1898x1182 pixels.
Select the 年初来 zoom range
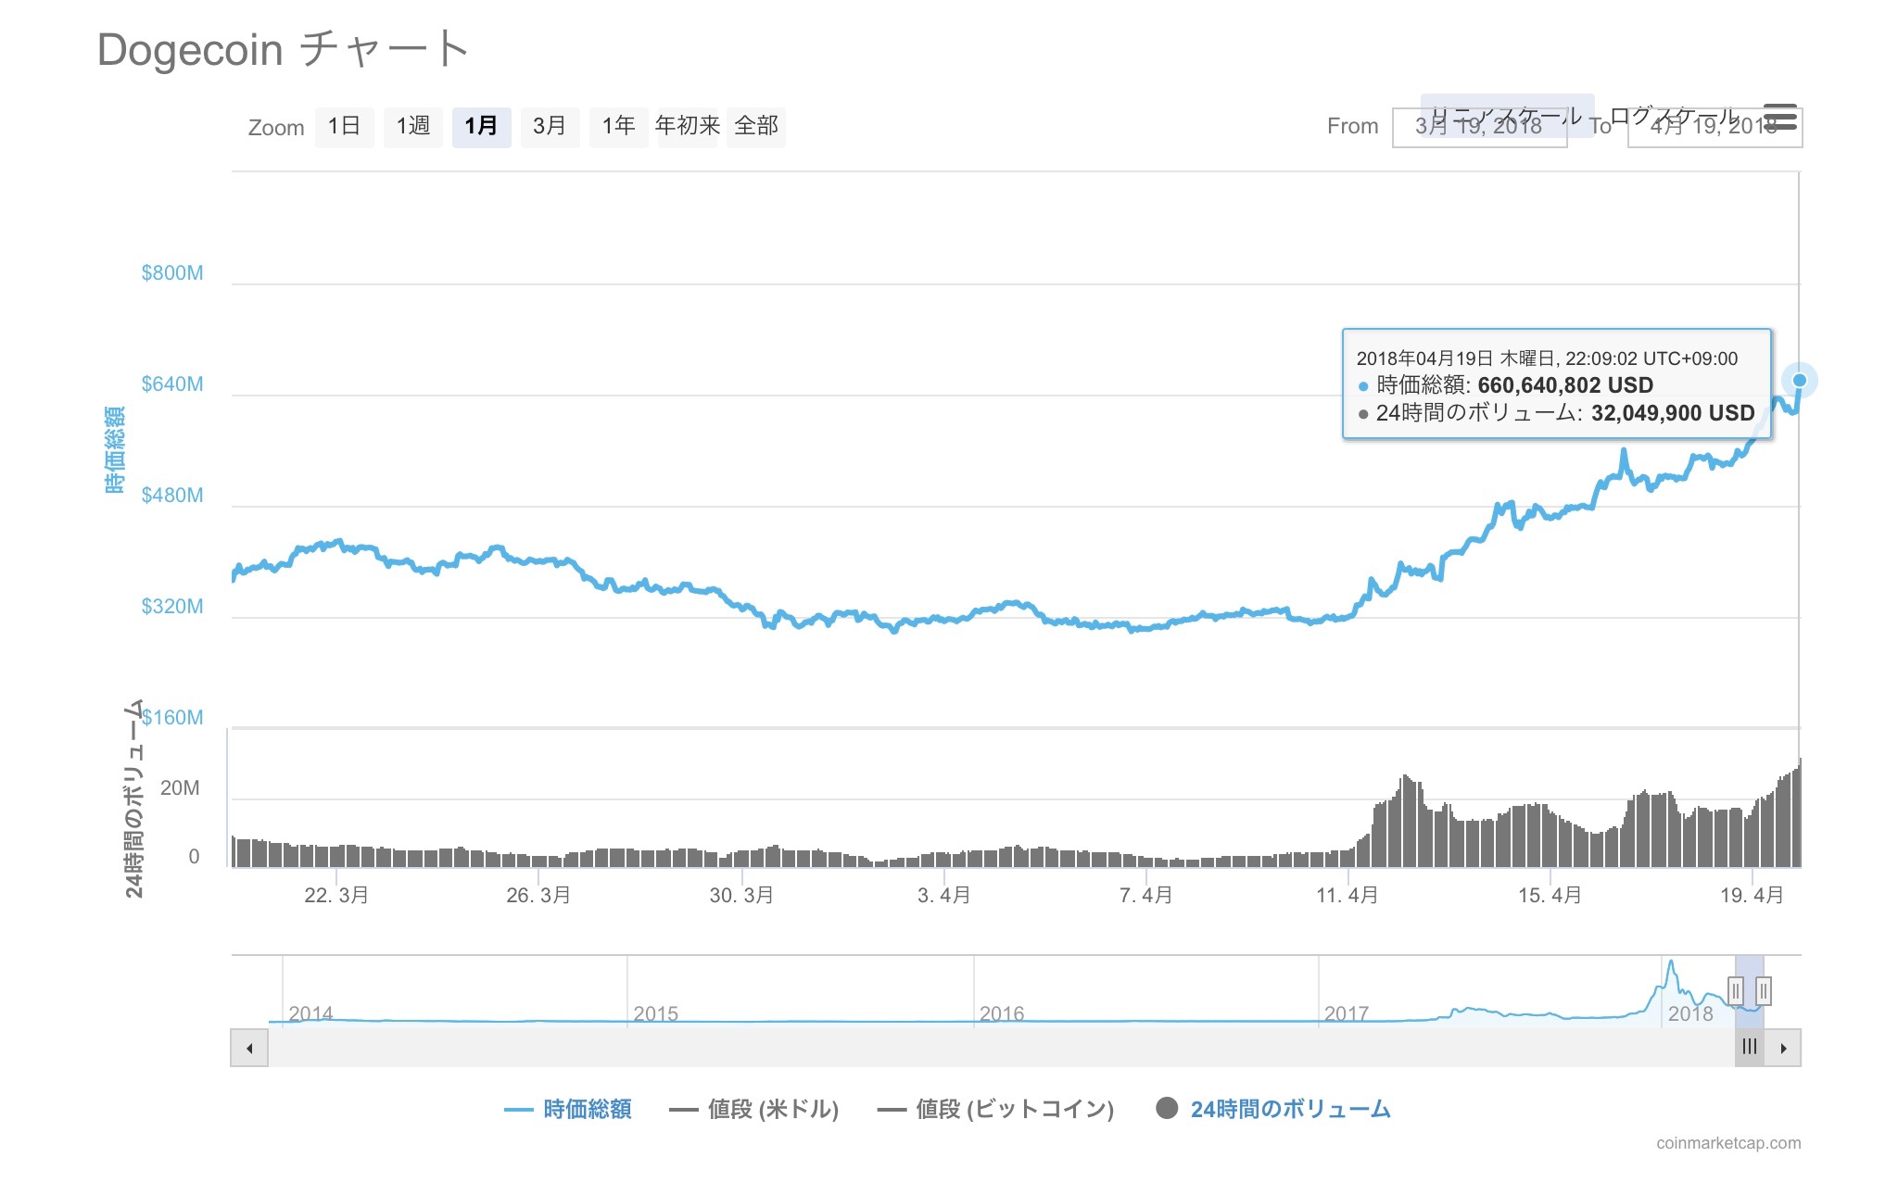point(688,127)
